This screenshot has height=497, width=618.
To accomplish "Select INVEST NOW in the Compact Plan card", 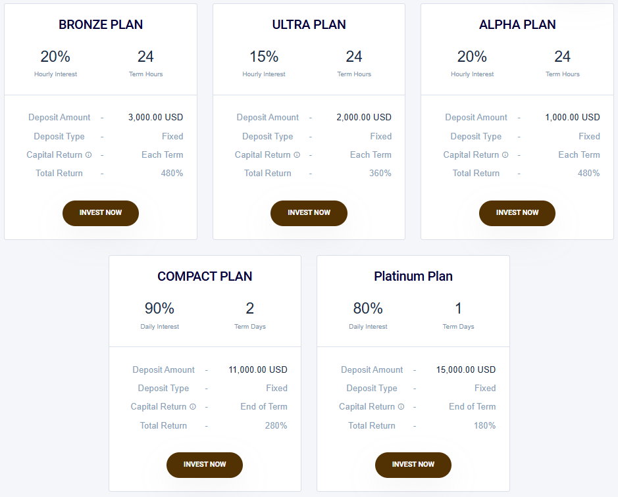I will coord(204,465).
